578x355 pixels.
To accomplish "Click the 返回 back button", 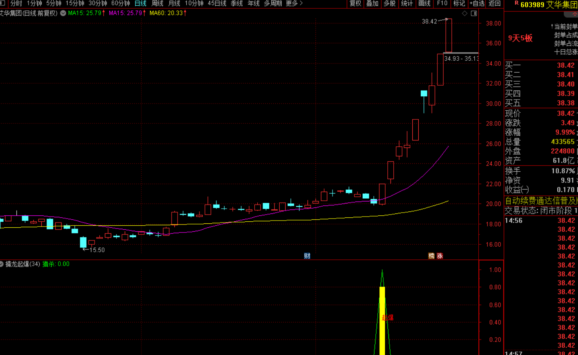I will [x=495, y=4].
